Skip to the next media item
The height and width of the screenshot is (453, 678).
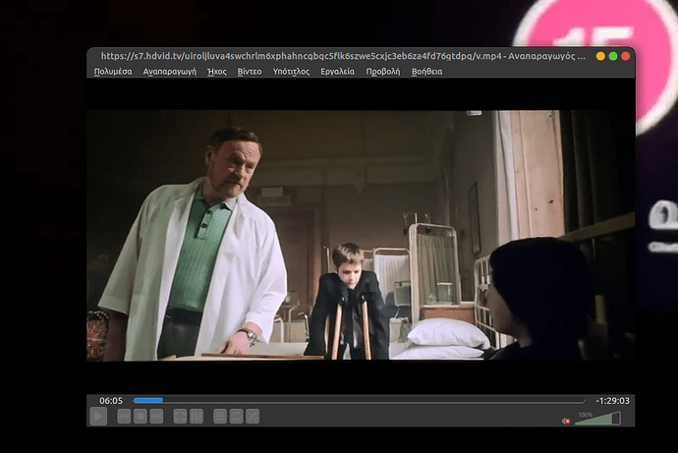157,417
